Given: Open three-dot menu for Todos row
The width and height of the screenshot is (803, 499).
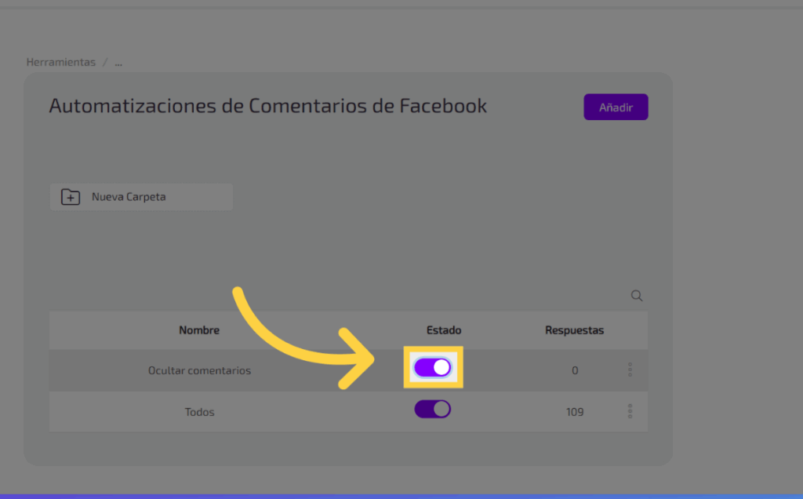Looking at the screenshot, I should (x=630, y=411).
